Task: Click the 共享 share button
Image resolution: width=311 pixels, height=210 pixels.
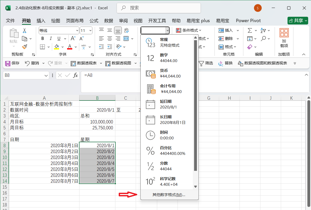Action: tap(298, 21)
